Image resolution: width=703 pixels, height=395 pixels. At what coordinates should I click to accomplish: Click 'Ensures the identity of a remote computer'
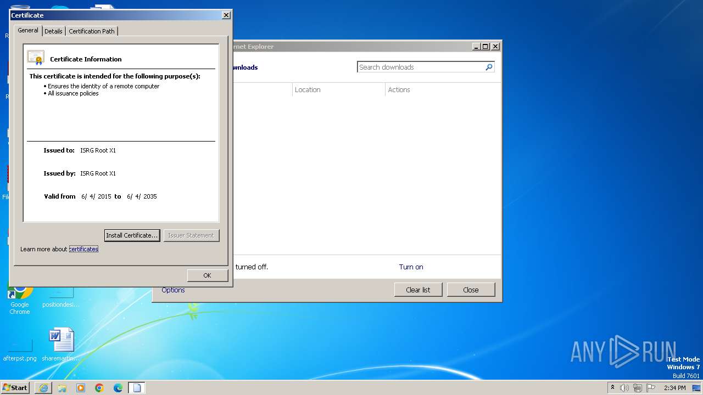[103, 86]
